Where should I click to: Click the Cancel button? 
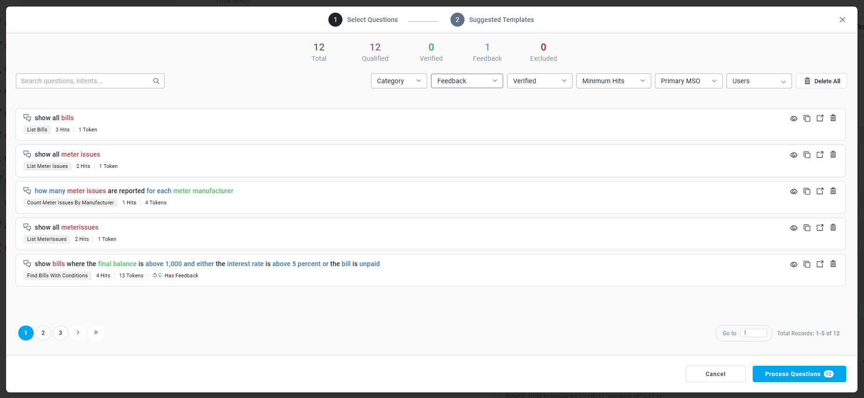click(x=716, y=374)
